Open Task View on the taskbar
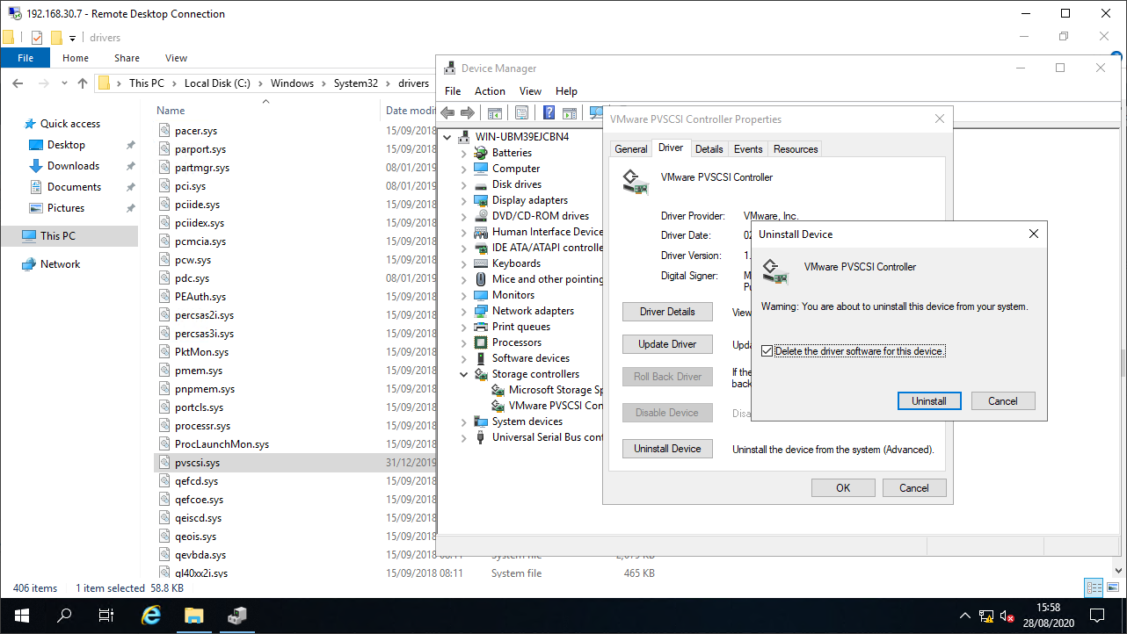The height and width of the screenshot is (634, 1127). tap(105, 616)
